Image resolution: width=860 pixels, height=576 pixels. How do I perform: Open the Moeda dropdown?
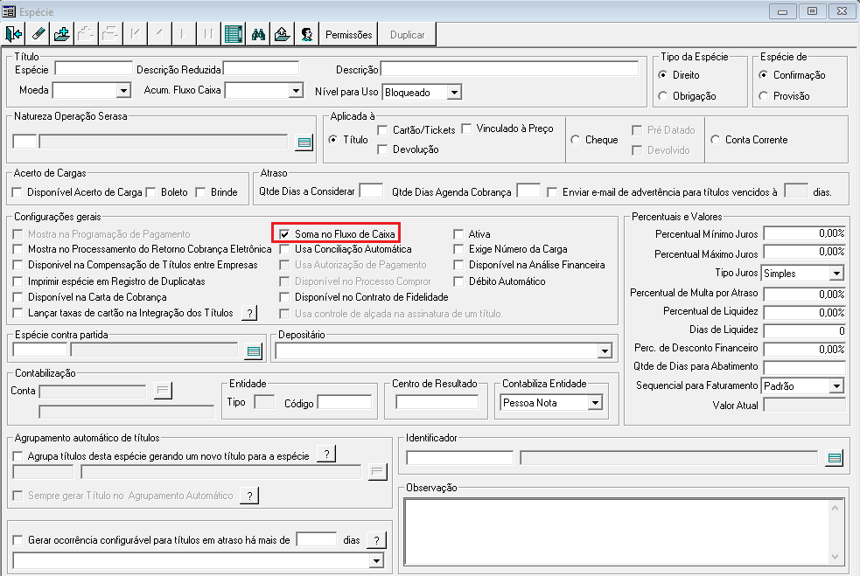[124, 90]
